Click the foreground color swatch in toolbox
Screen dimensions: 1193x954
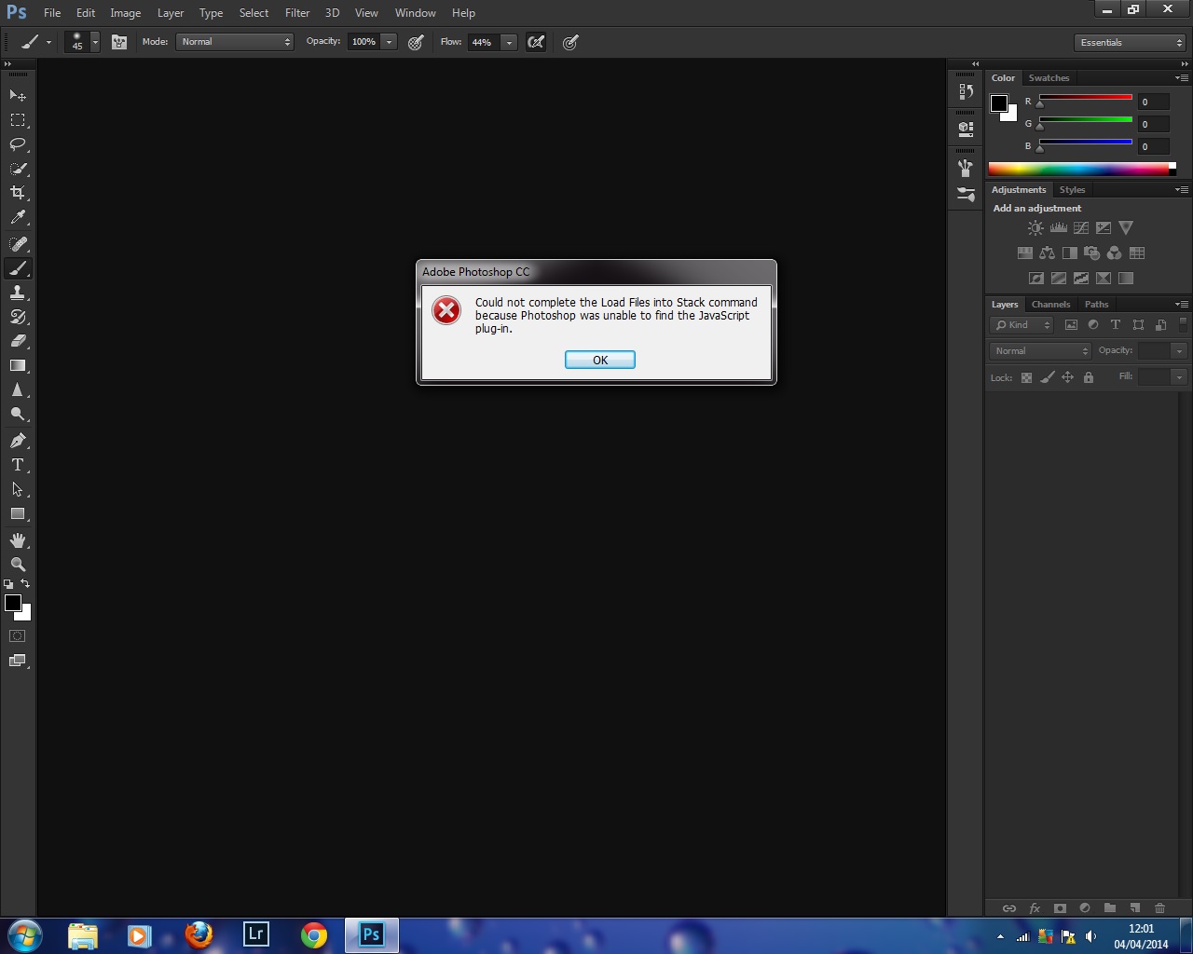coord(13,603)
